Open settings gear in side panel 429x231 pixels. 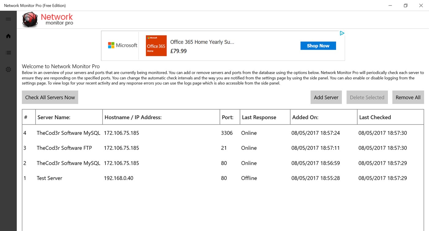pyautogui.click(x=8, y=70)
